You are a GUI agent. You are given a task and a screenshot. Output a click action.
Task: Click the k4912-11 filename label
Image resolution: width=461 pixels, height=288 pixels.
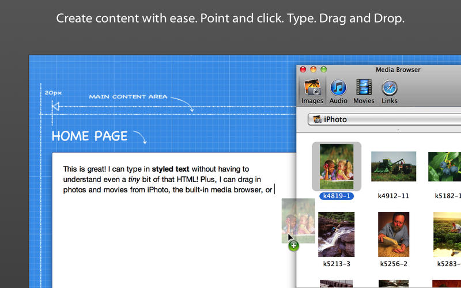(x=393, y=196)
